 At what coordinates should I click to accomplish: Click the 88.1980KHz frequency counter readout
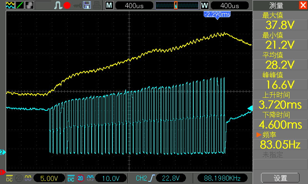coord(223,178)
